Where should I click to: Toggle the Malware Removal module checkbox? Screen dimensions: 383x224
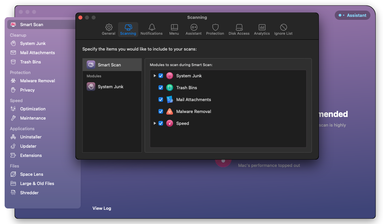[x=161, y=111]
